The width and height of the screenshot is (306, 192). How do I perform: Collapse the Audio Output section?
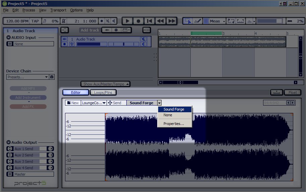tap(8, 142)
